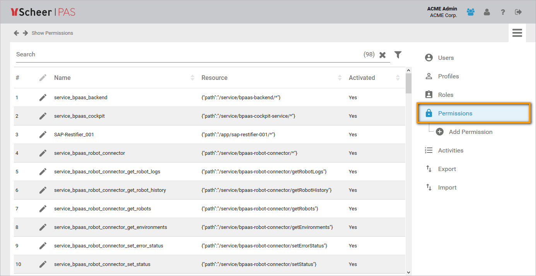Click the scroll down arrow of table scrollbar
Viewport: 536px width, 276px height.
click(x=408, y=272)
